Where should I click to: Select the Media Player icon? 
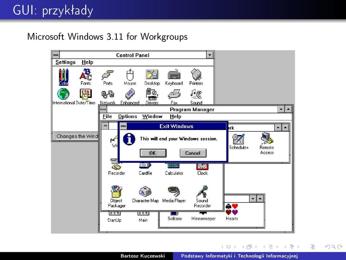[x=174, y=194]
